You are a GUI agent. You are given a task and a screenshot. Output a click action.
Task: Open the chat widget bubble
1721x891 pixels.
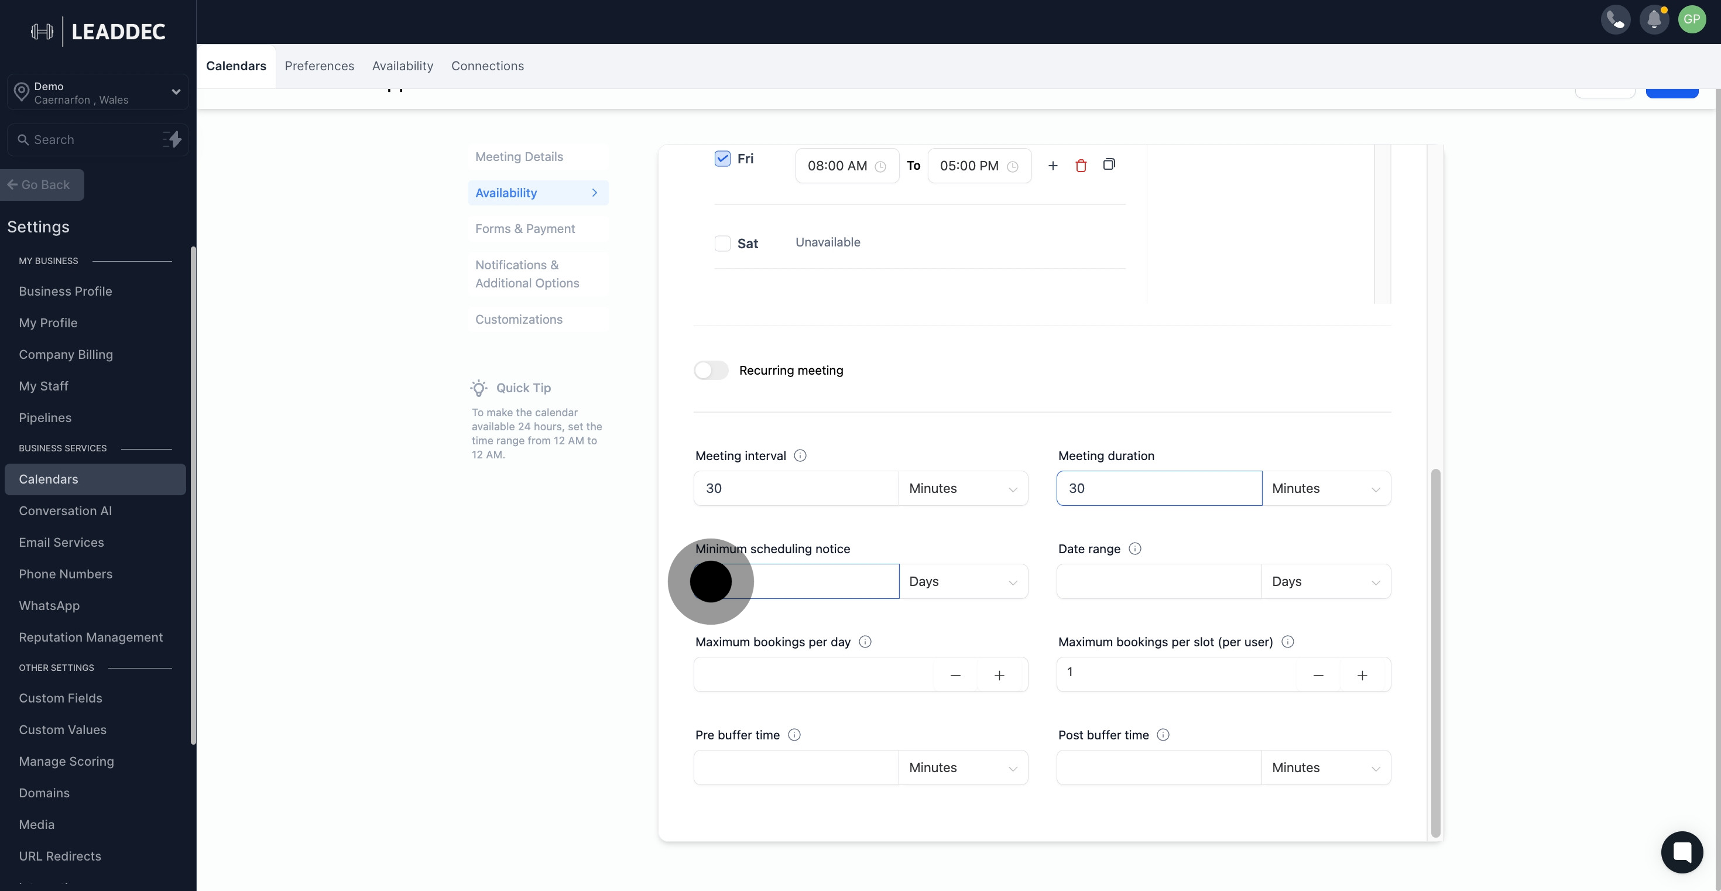[x=1682, y=852]
